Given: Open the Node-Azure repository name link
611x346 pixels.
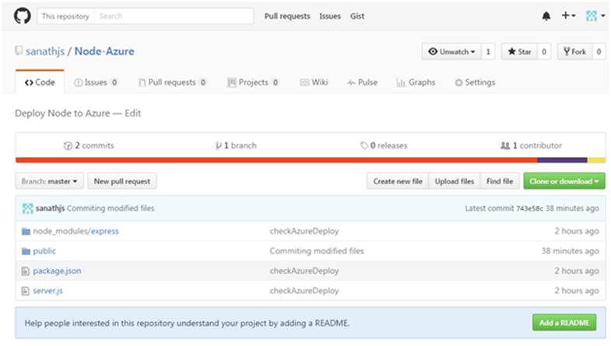Looking at the screenshot, I should pos(104,51).
